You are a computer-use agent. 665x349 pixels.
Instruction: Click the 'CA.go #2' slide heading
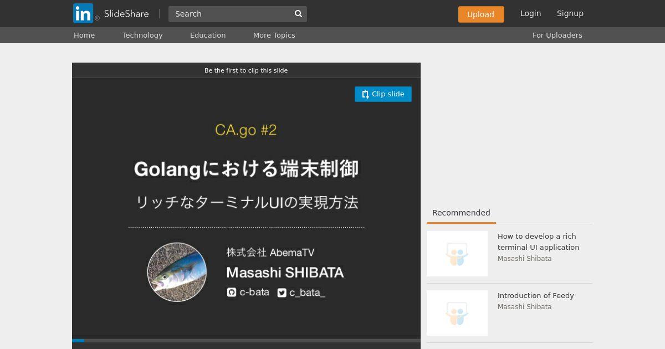point(245,130)
